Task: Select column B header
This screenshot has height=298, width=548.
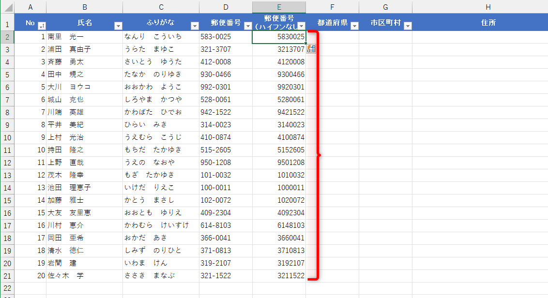Action: 85,7
